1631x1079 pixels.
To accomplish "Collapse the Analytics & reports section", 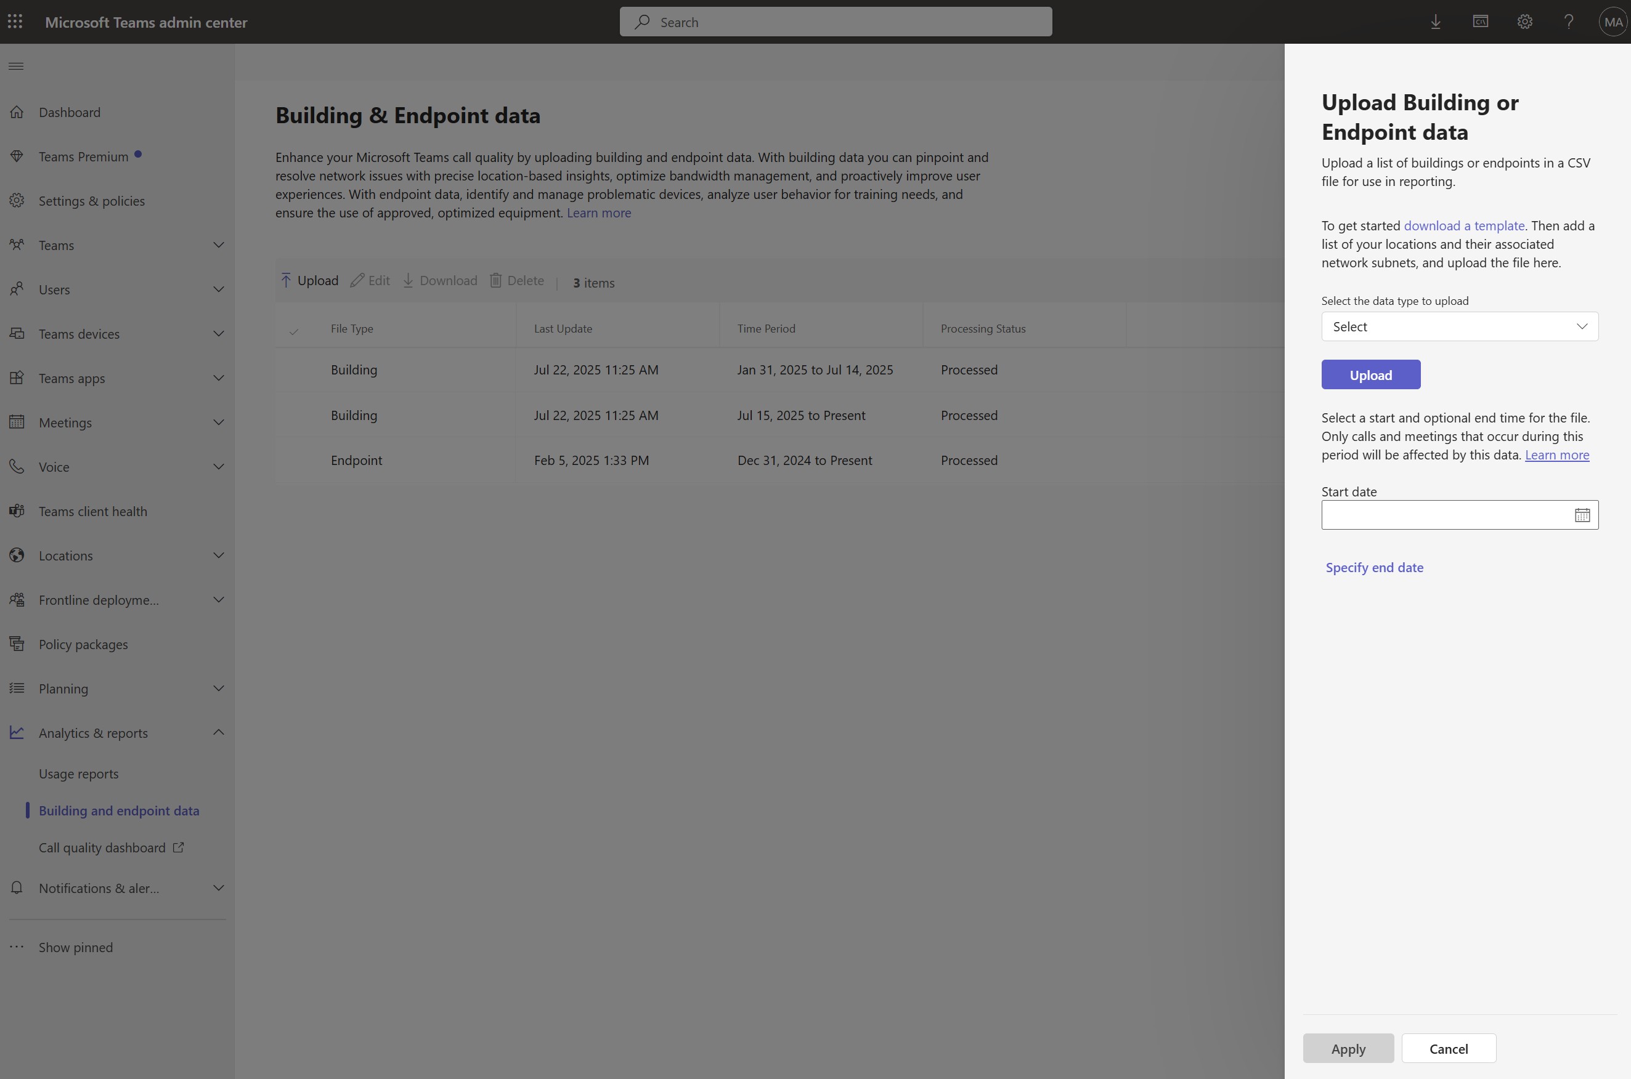I will (x=218, y=732).
